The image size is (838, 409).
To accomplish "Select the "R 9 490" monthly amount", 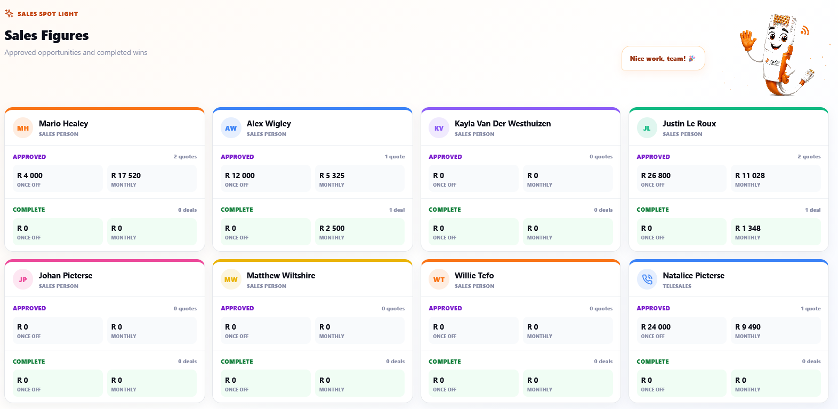I will (748, 327).
